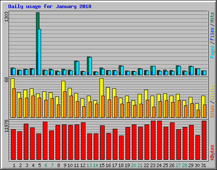The width and height of the screenshot is (217, 170).
Task: Click day label 3 on the x-axis
Action: point(27,165)
